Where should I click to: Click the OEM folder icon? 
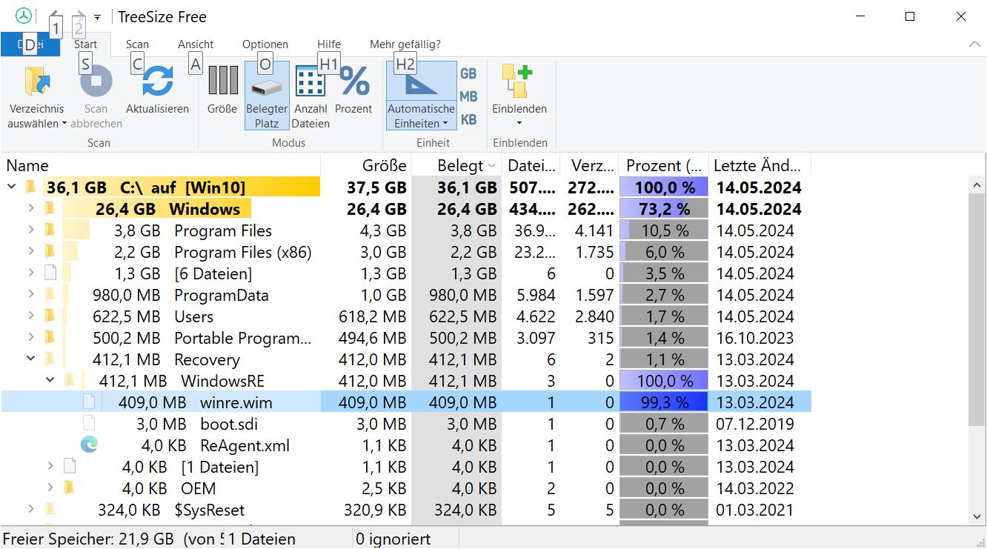click(69, 488)
